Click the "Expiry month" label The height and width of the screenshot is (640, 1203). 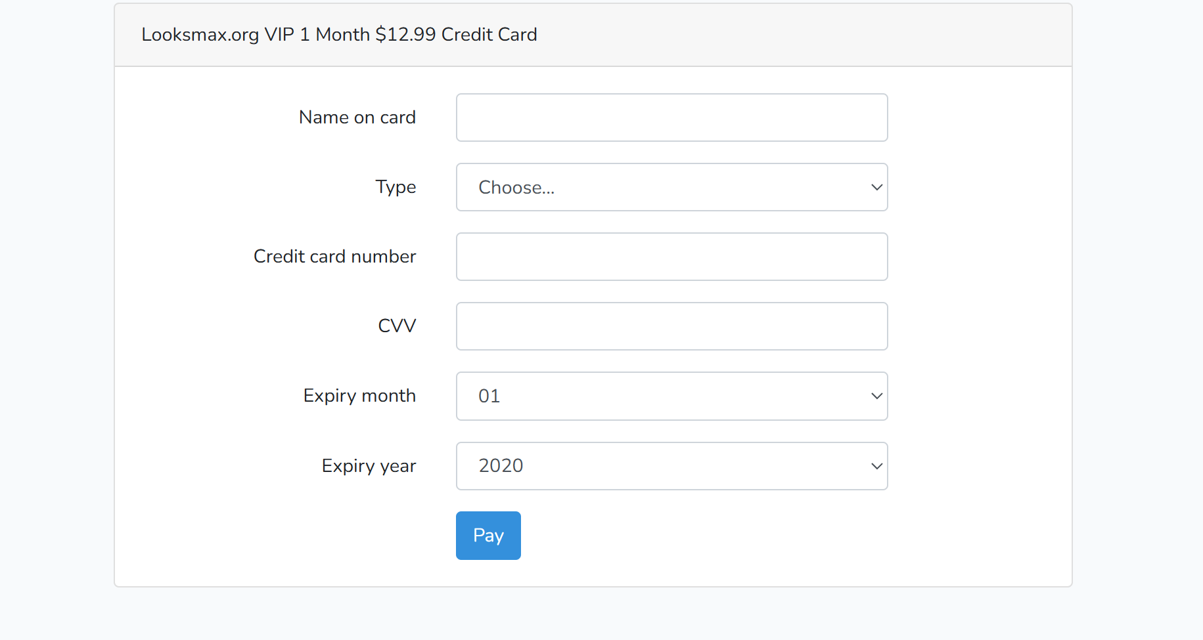click(x=359, y=396)
